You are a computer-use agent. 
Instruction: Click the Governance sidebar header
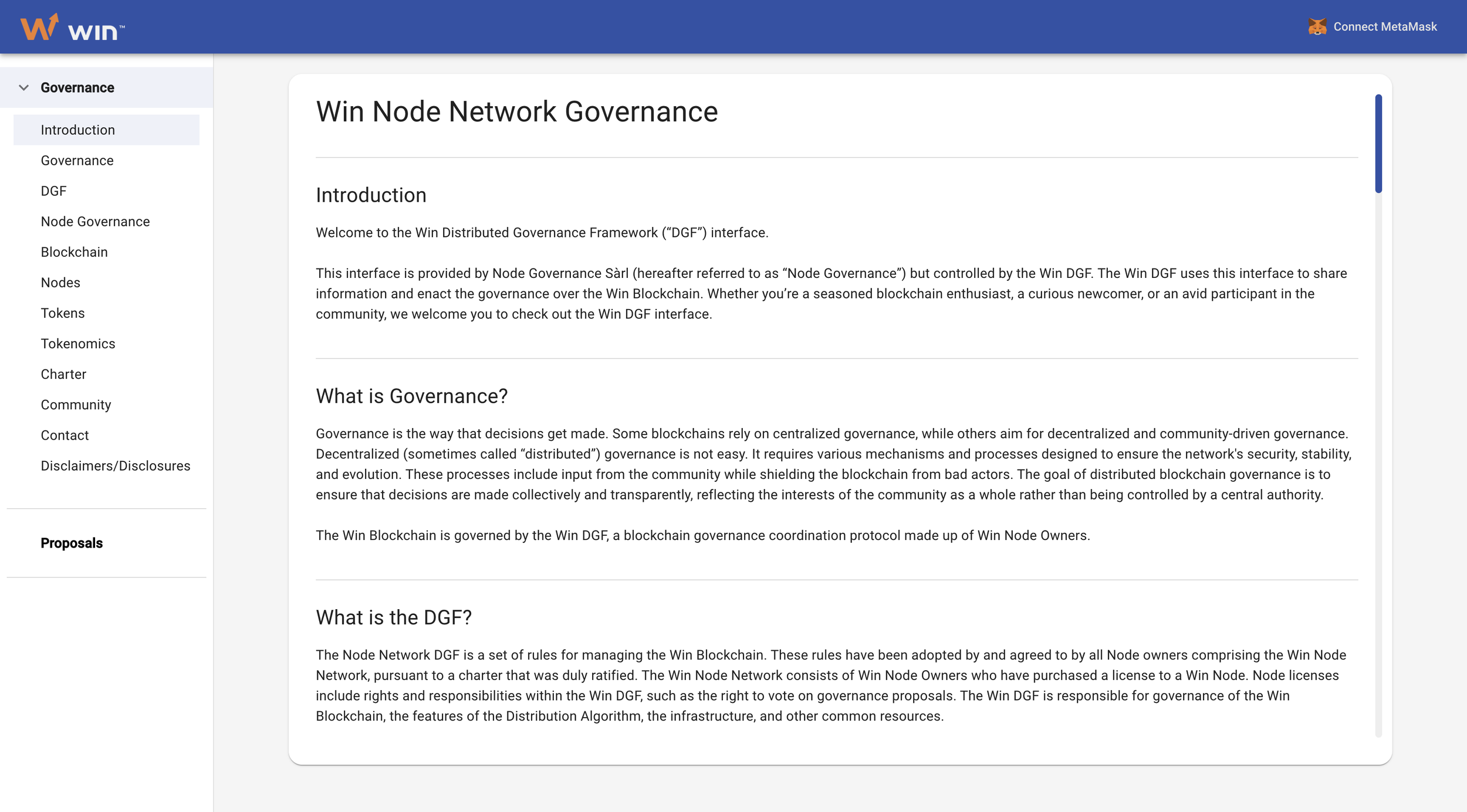77,88
